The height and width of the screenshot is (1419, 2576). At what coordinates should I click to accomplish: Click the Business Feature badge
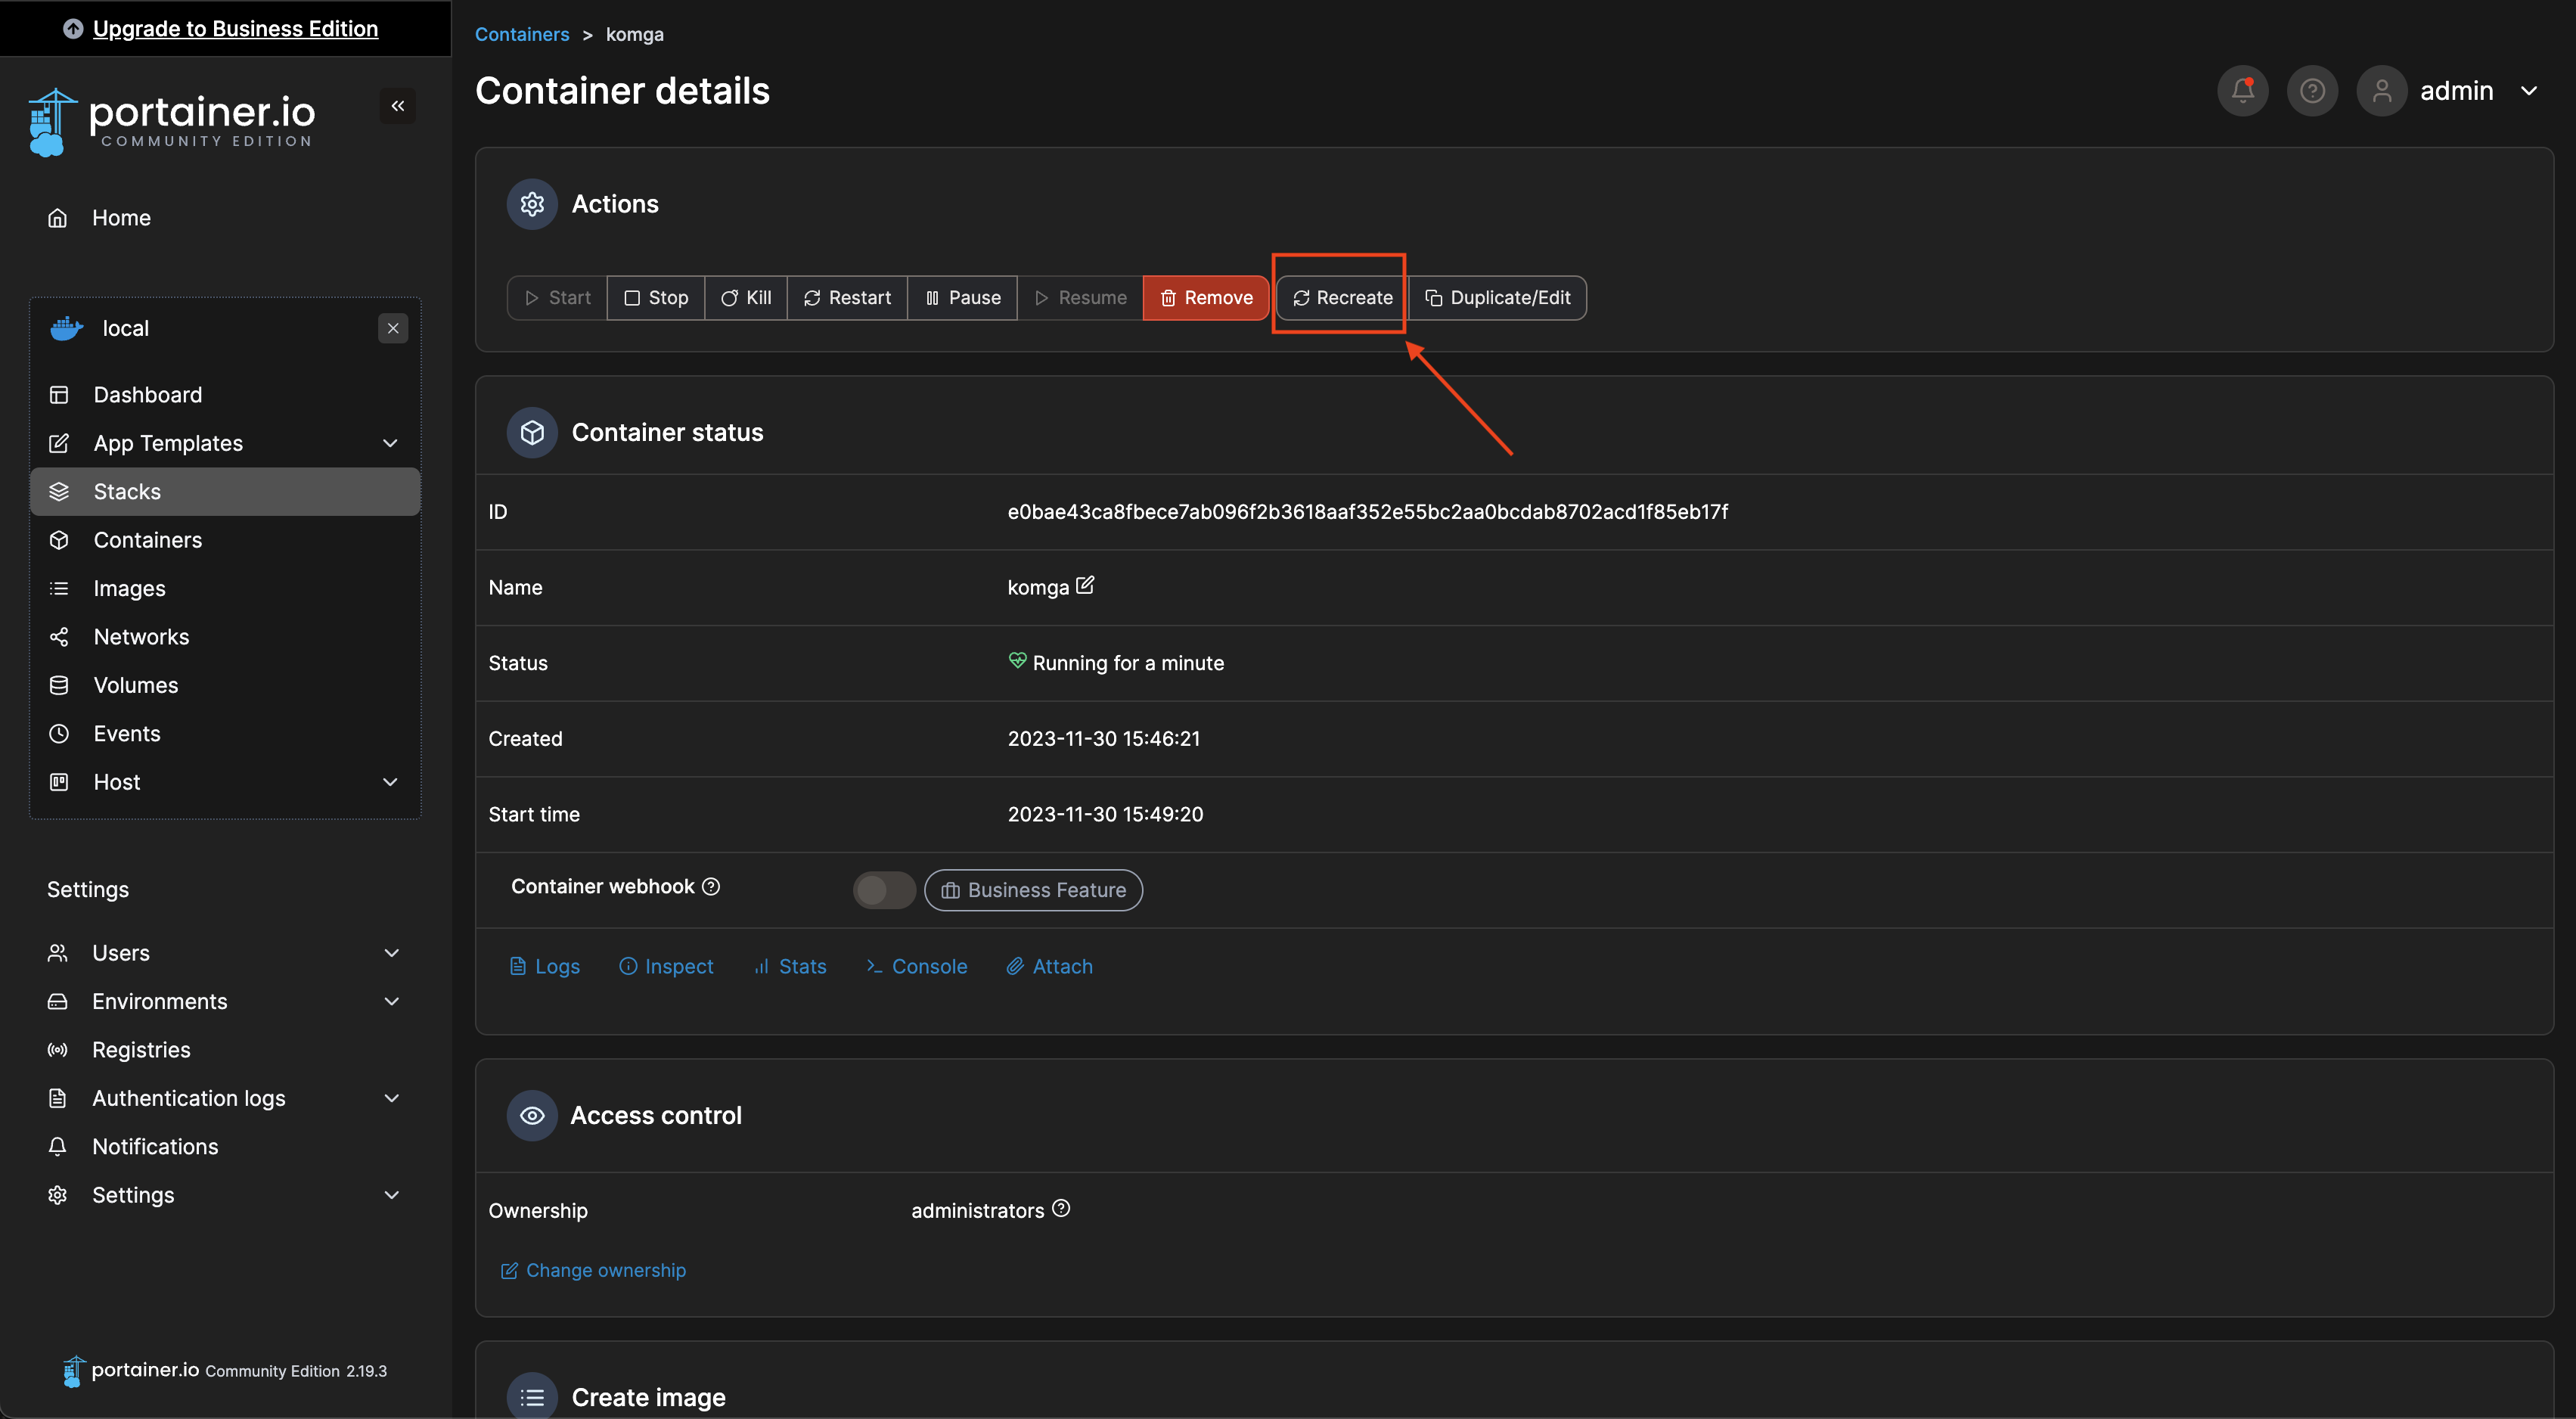[1033, 890]
